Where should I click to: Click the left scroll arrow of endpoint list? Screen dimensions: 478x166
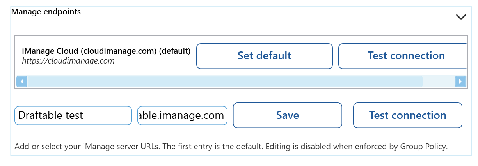(22, 81)
